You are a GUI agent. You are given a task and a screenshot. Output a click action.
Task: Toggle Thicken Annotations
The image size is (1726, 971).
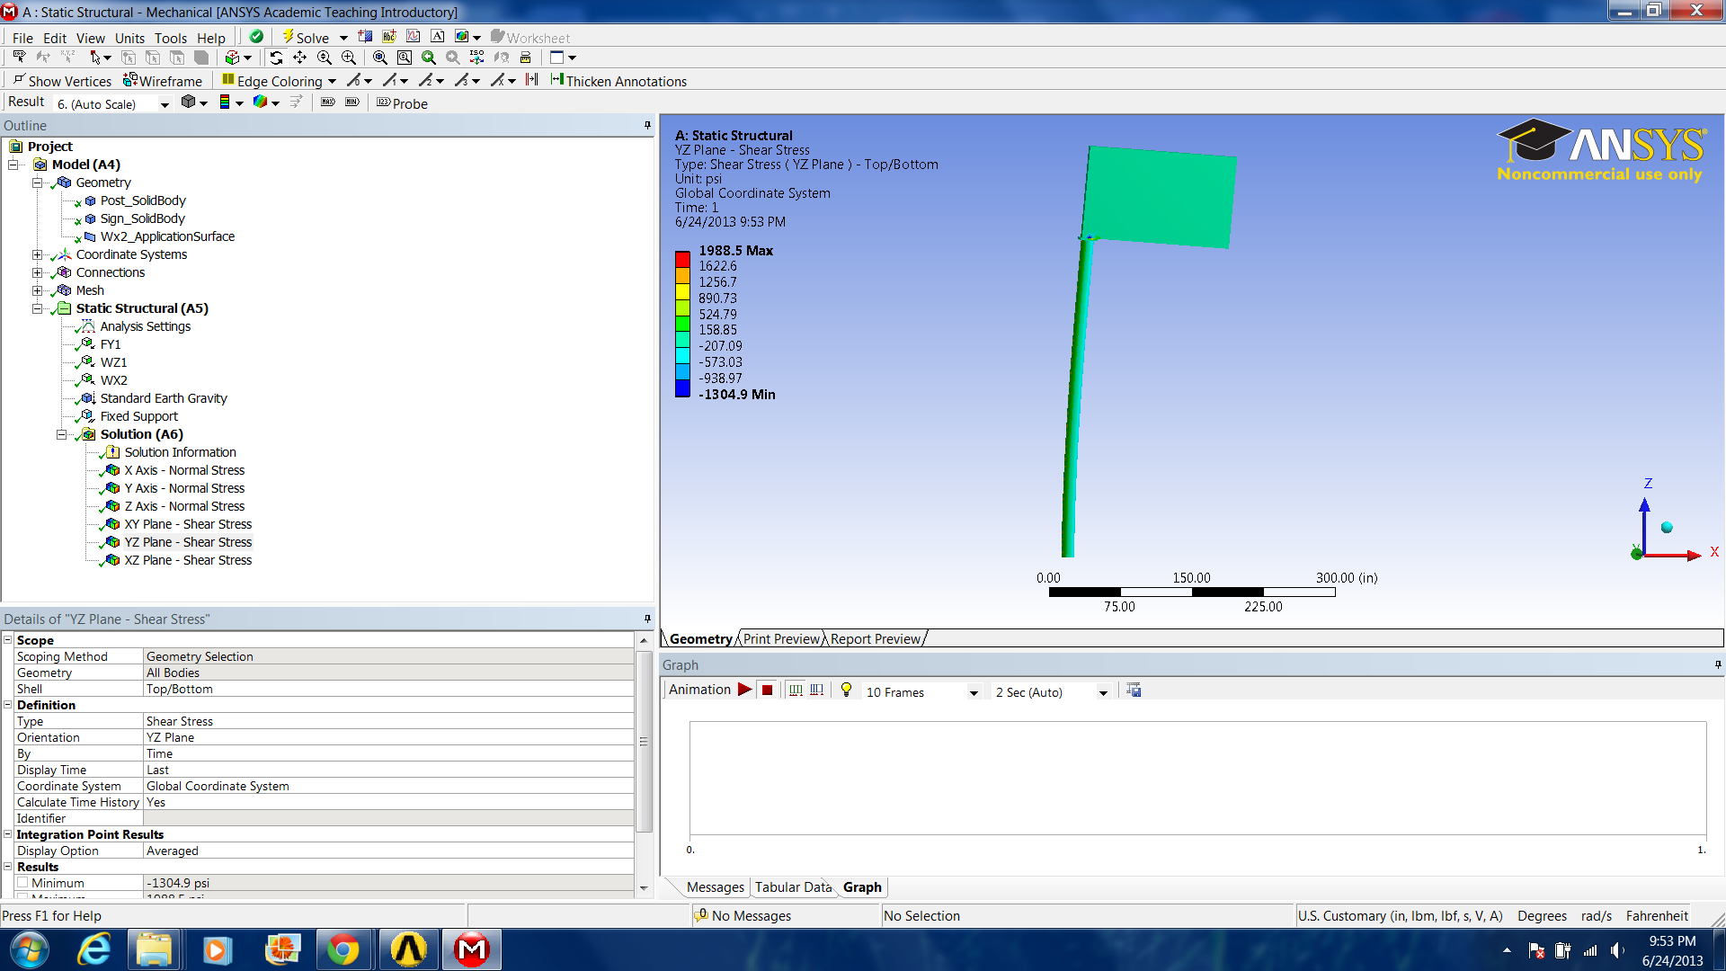pyautogui.click(x=618, y=81)
